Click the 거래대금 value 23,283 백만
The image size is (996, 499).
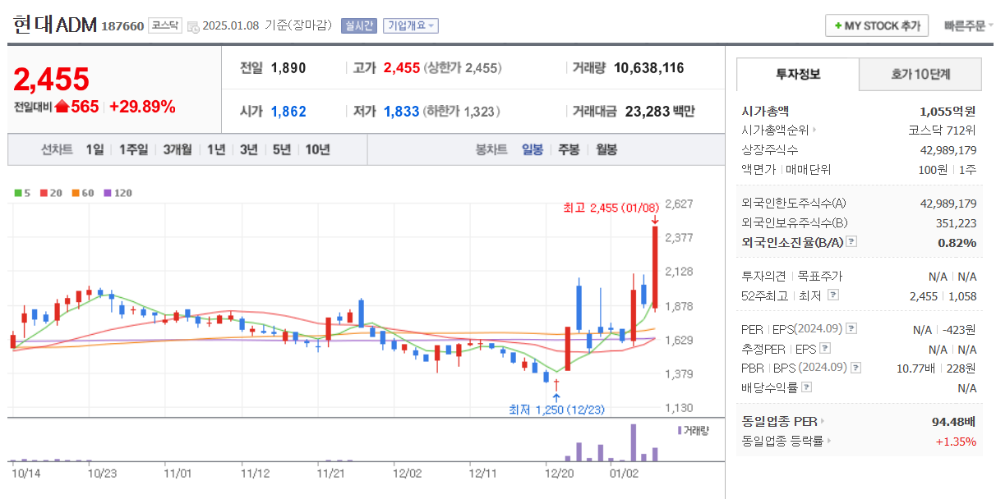click(660, 112)
